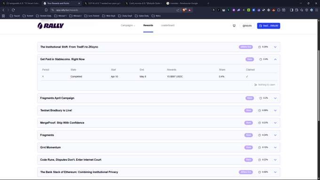Expand The Bank Stack of Ethereum chevron
Image resolution: width=320 pixels, height=180 pixels.
[275, 172]
